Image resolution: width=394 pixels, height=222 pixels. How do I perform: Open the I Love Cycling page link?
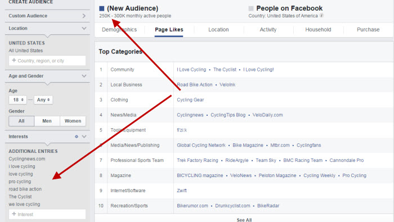click(191, 70)
